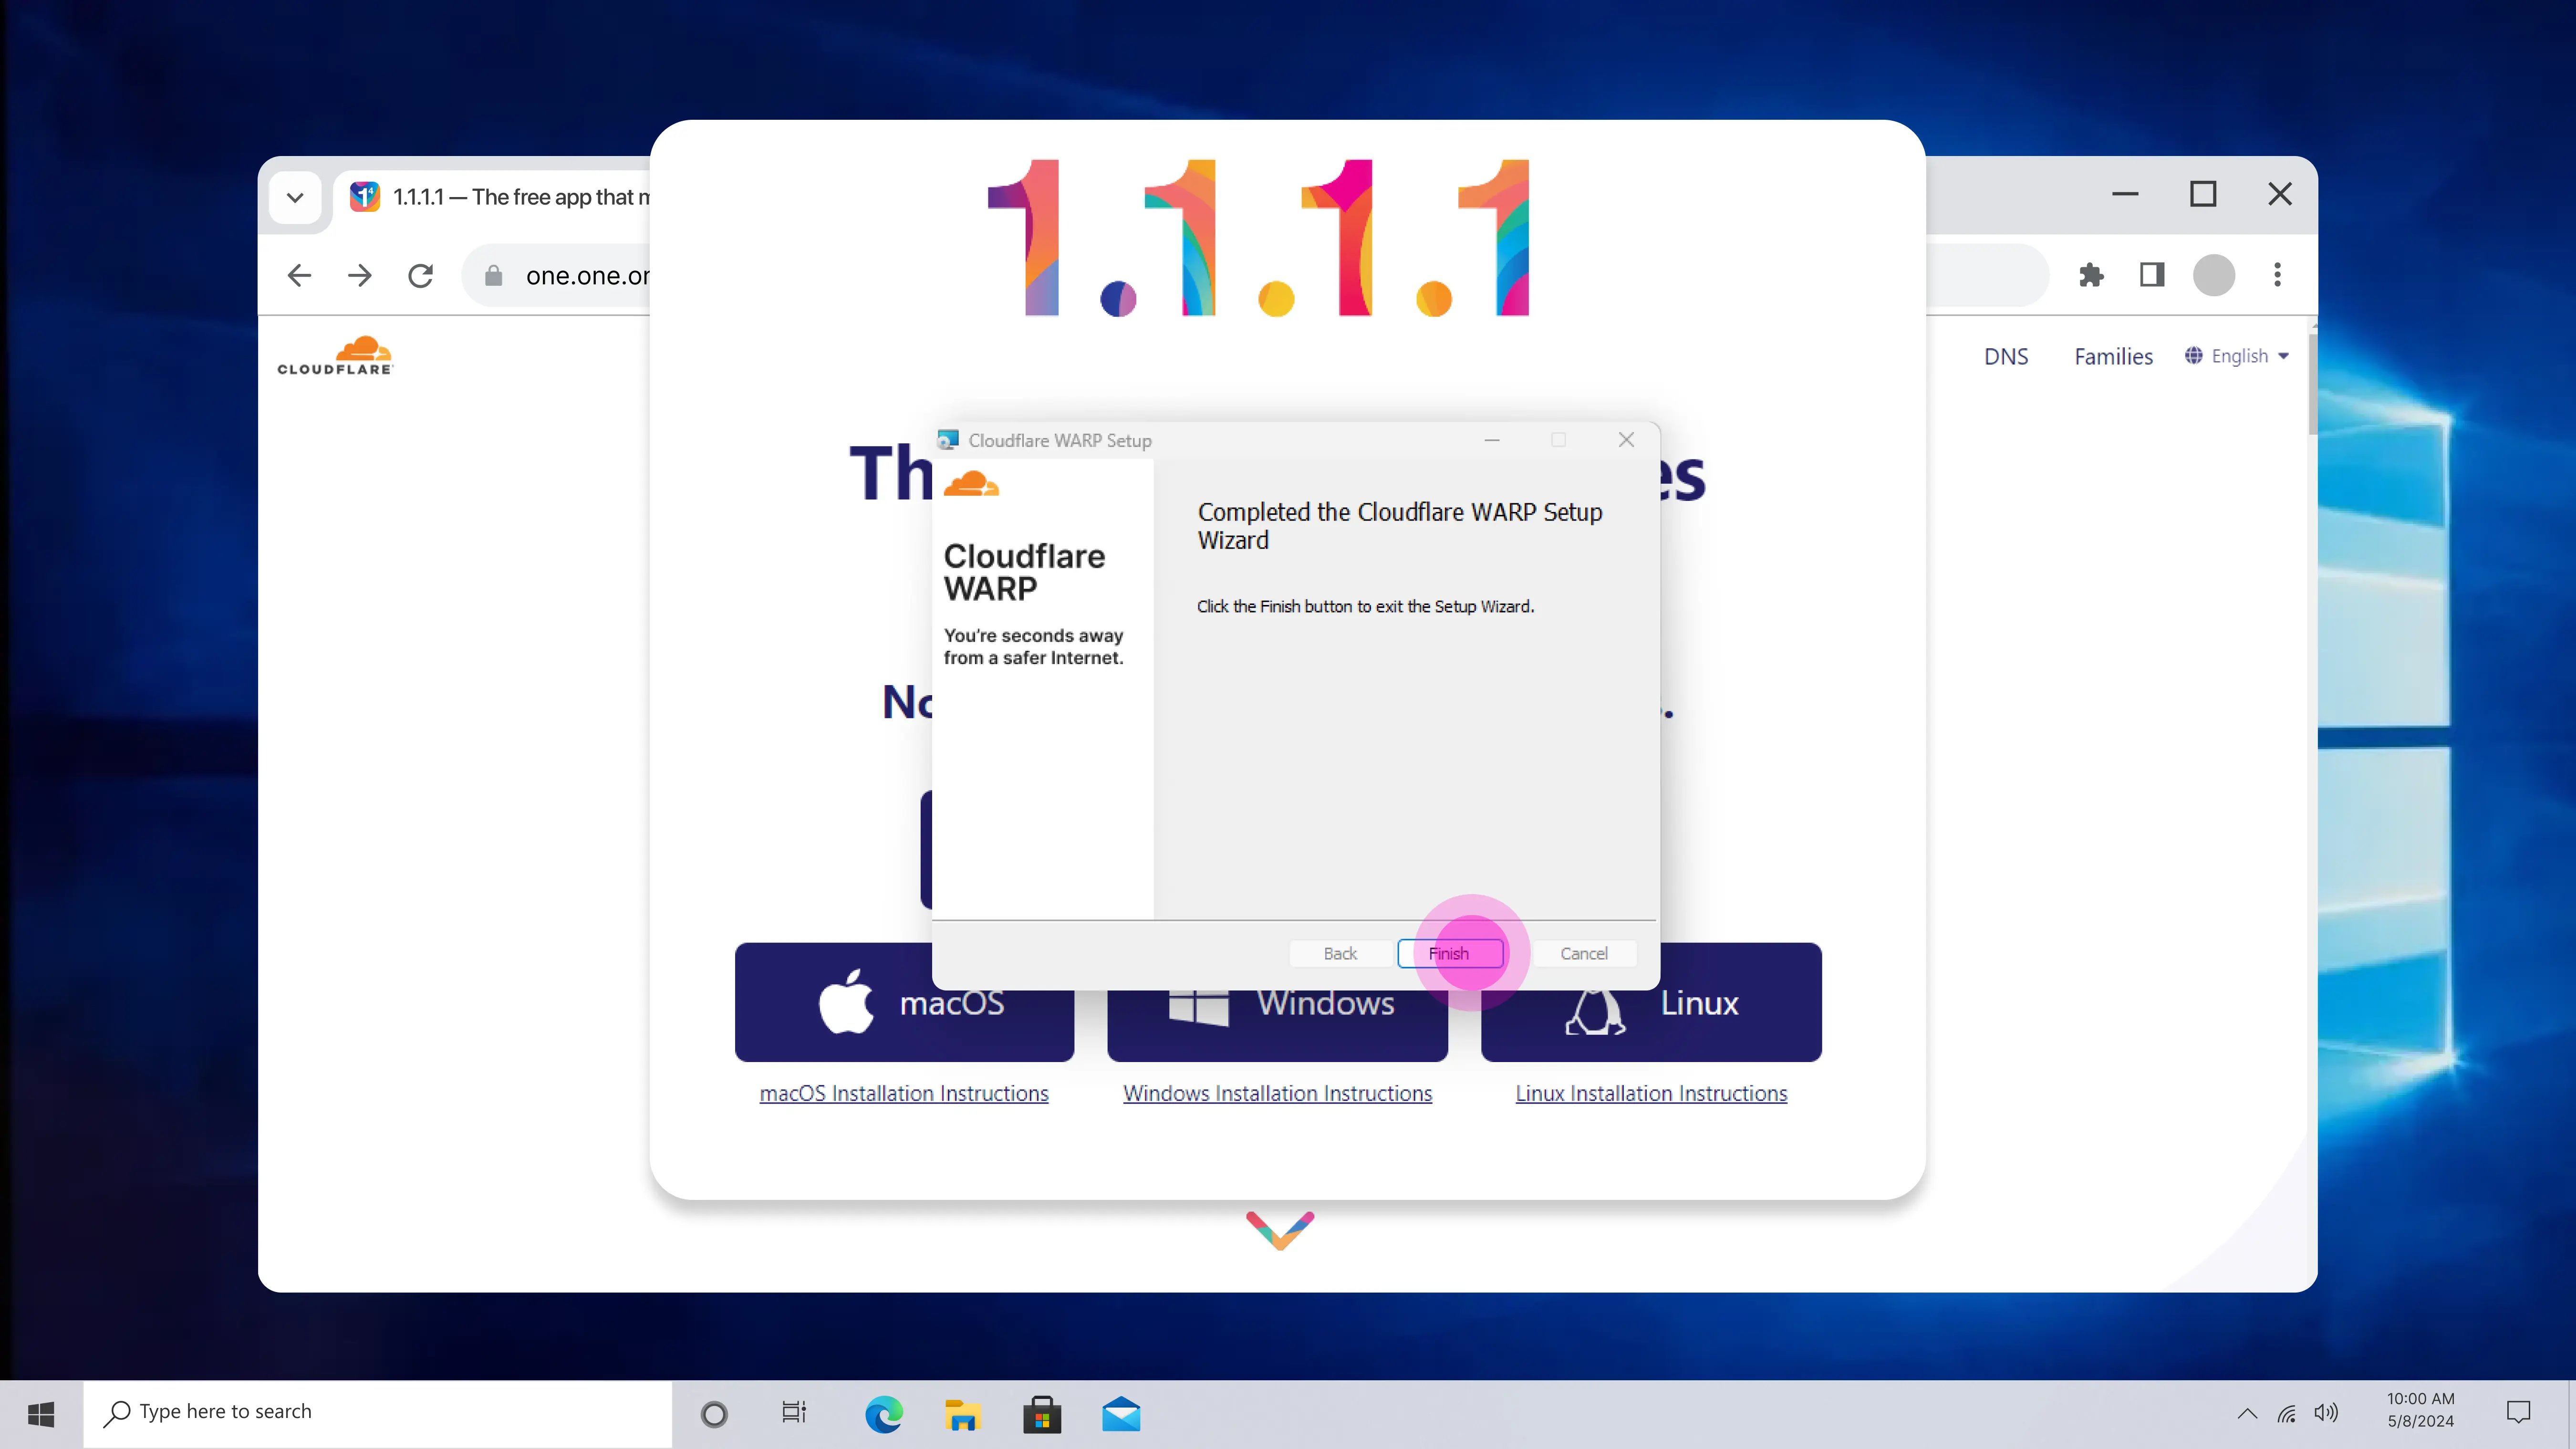The height and width of the screenshot is (1449, 2576).
Task: Minimize the browser window
Action: (2125, 194)
